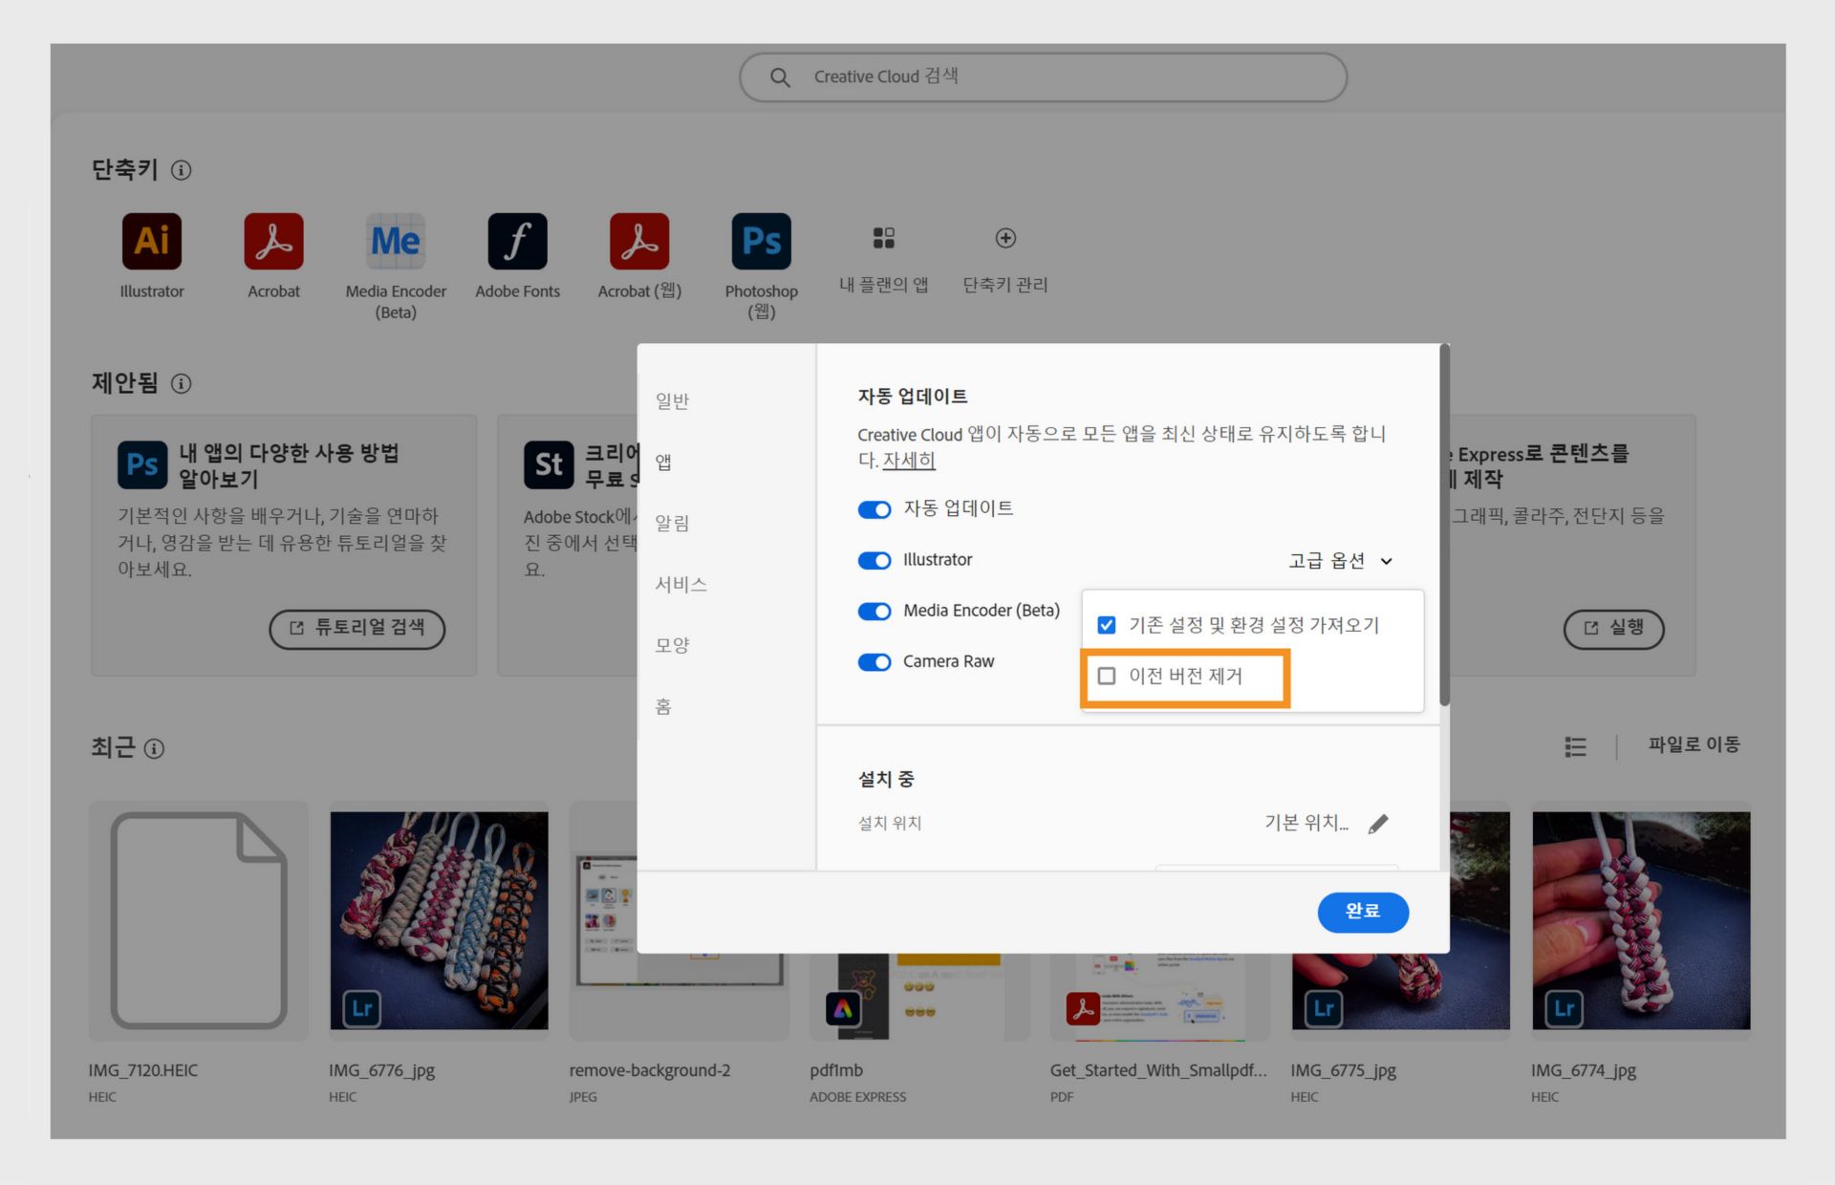
Task: Collapse the 고급 옵션 dropdown
Action: click(1340, 561)
